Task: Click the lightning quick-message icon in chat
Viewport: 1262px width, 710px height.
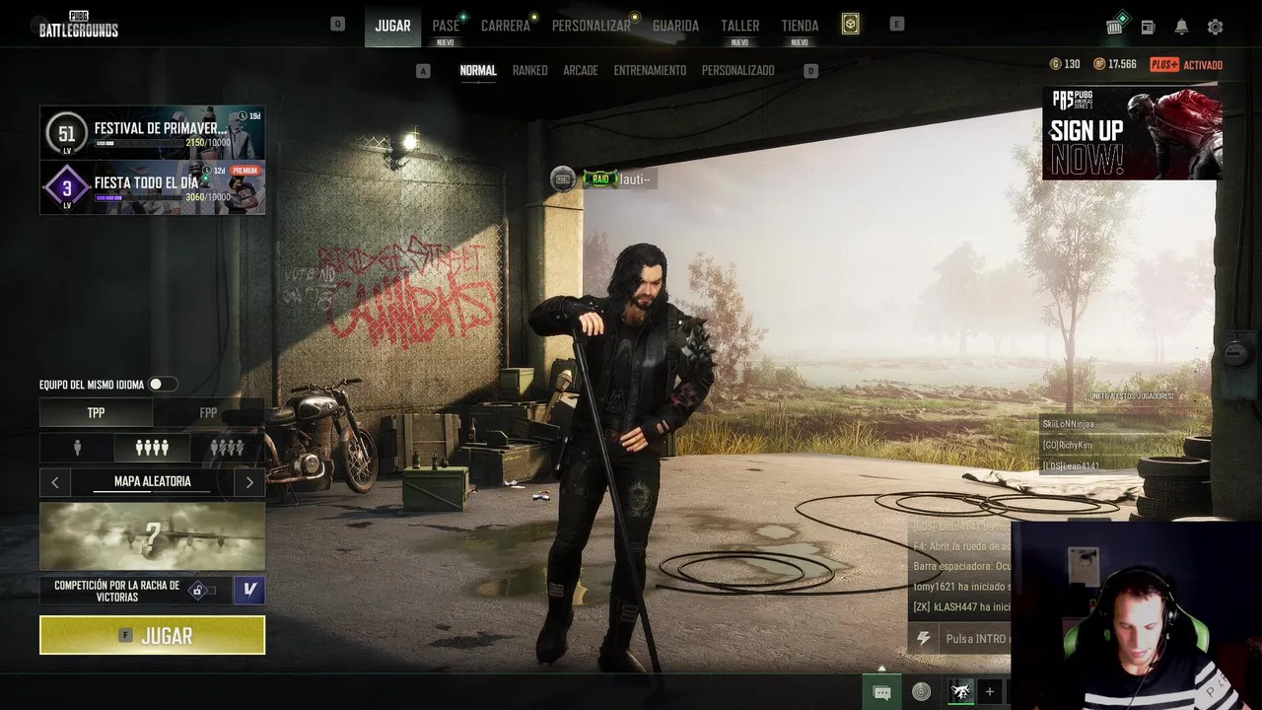Action: pyautogui.click(x=923, y=638)
